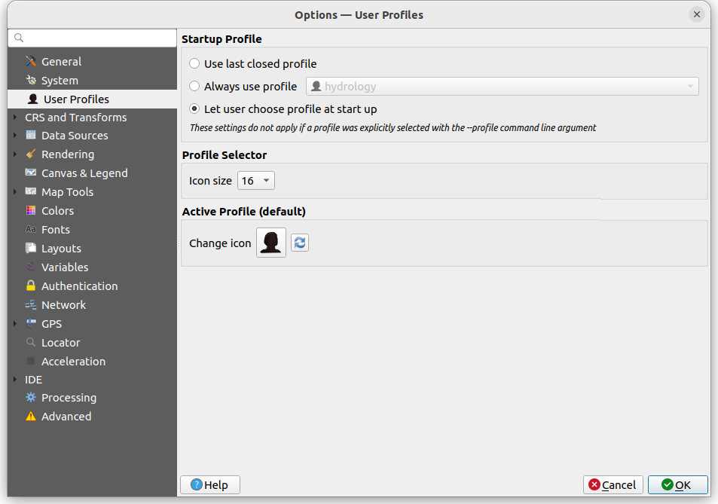Select the Processing gear icon
This screenshot has width=718, height=504.
pos(31,398)
